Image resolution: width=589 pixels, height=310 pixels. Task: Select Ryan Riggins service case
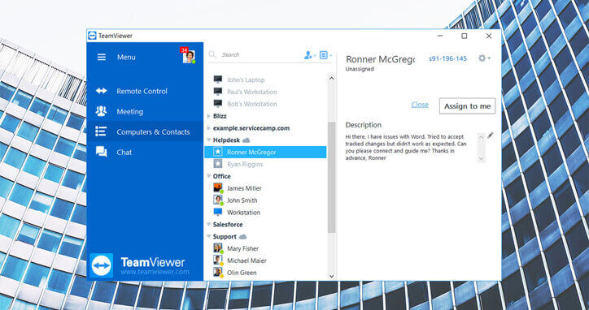(x=265, y=164)
